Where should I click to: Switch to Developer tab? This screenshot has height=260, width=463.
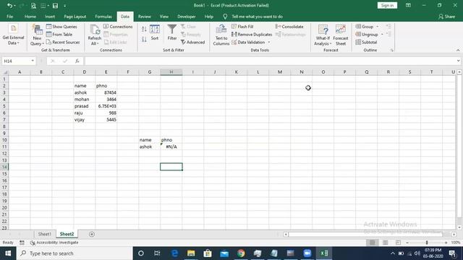[187, 17]
